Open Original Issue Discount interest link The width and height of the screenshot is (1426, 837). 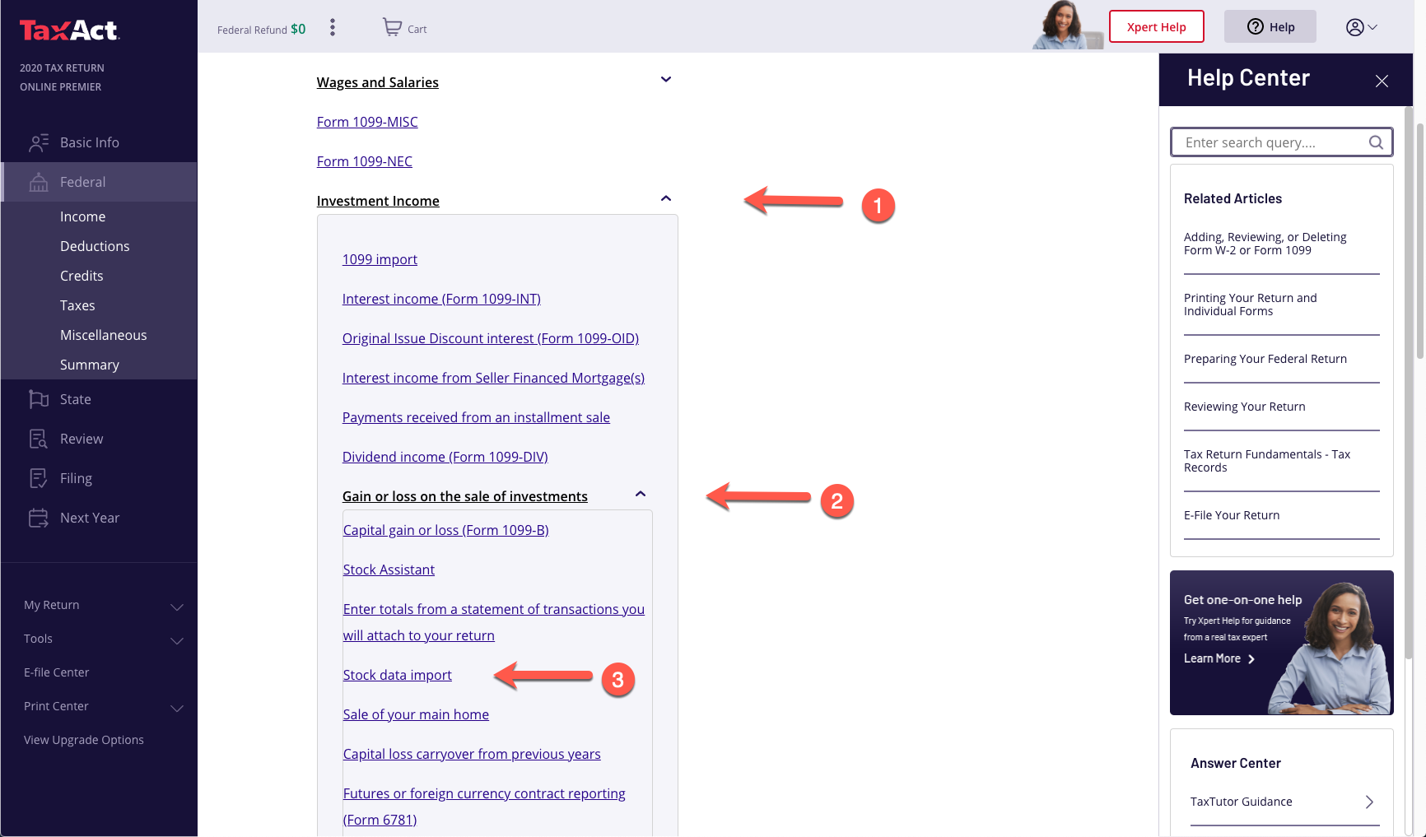pos(491,338)
